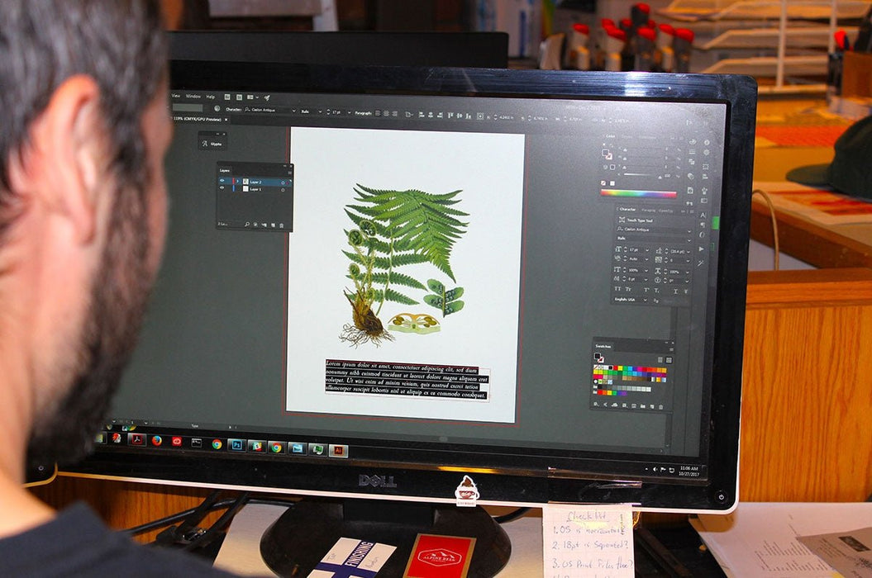Open the Glyphs panel
Screen dimensions: 872x578
(x=211, y=143)
